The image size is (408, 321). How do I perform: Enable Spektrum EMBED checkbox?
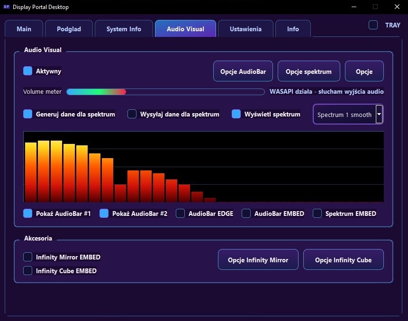[317, 214]
